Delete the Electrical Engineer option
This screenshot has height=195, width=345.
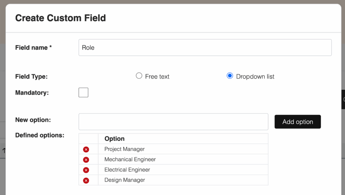[x=86, y=170]
